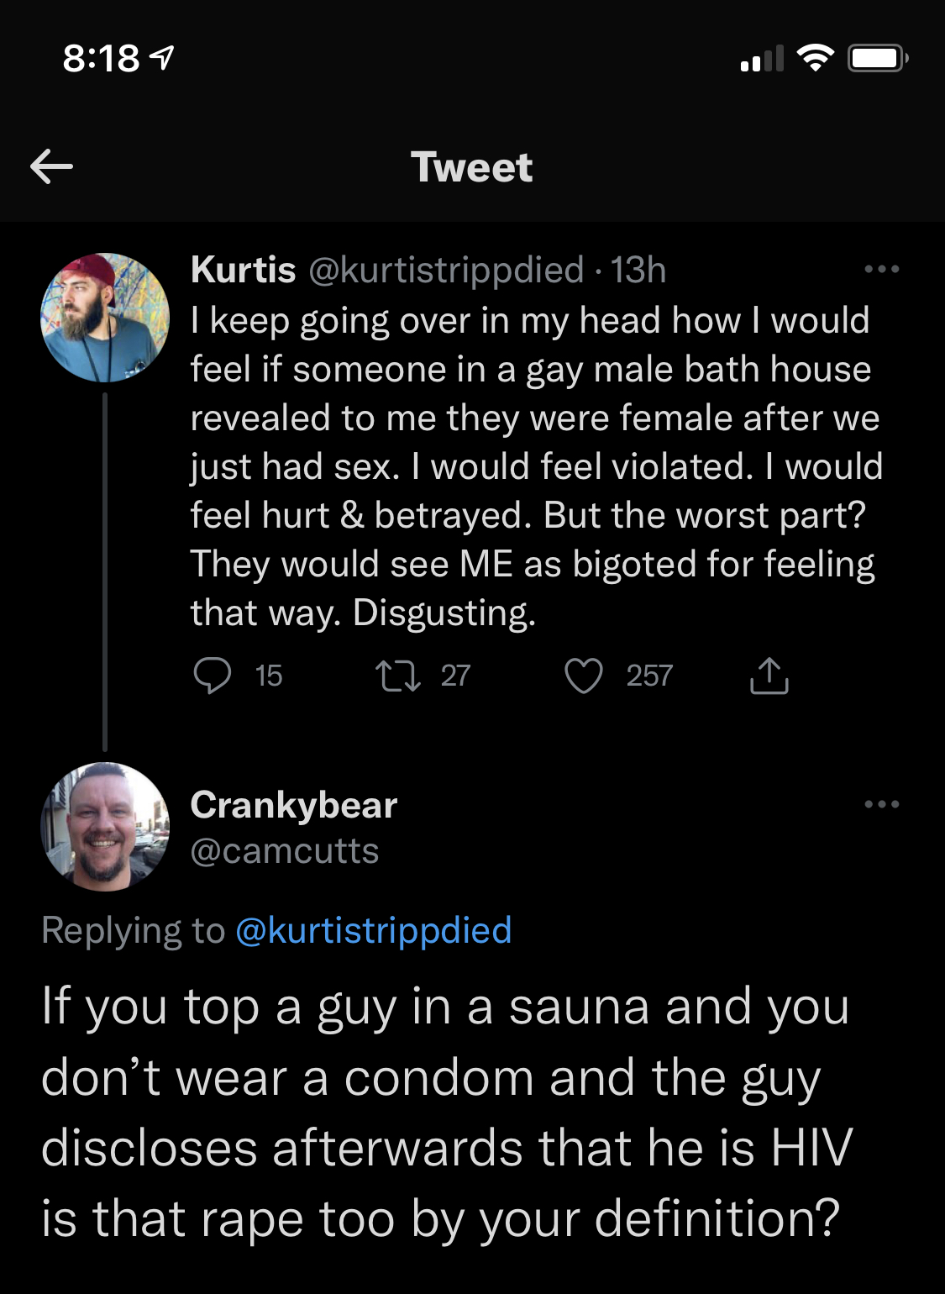Open three-dot menu on Kurtis tweet
Screen dimensions: 945x1294
[x=881, y=270]
